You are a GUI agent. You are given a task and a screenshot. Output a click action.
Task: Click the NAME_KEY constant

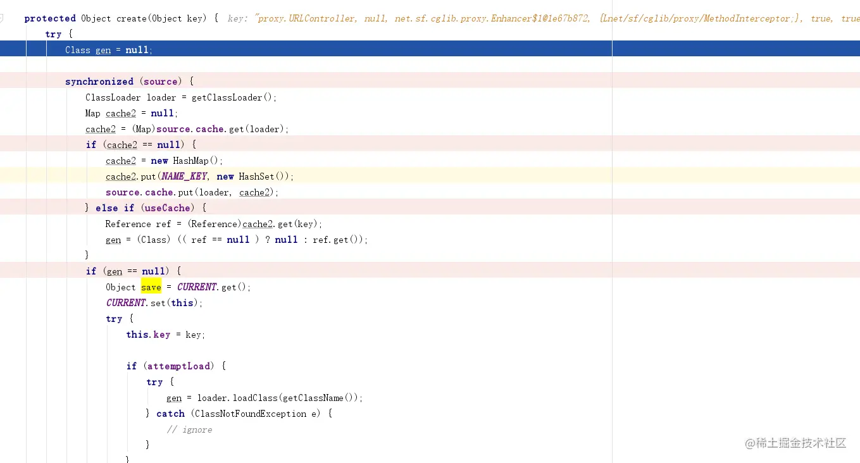click(x=184, y=176)
